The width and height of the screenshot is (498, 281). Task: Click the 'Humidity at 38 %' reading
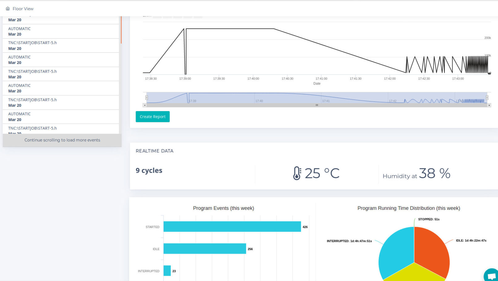[x=416, y=174]
